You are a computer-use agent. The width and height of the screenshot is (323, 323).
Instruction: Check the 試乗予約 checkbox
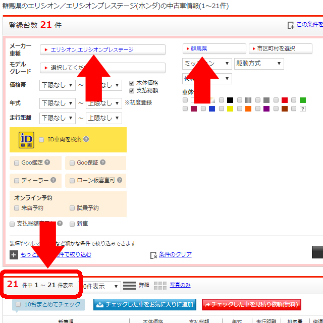(x=72, y=208)
